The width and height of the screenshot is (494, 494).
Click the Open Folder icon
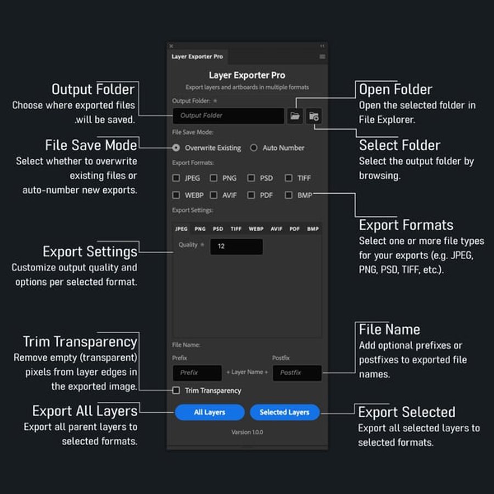click(x=296, y=116)
